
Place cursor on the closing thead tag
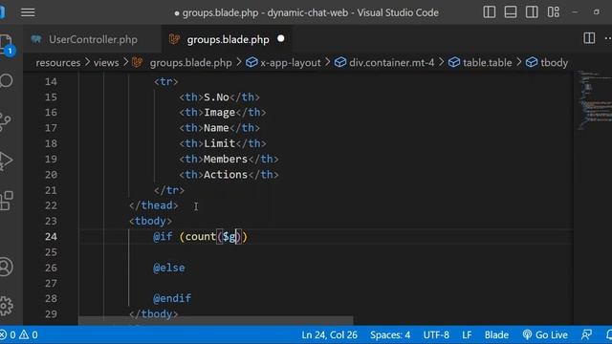point(154,205)
